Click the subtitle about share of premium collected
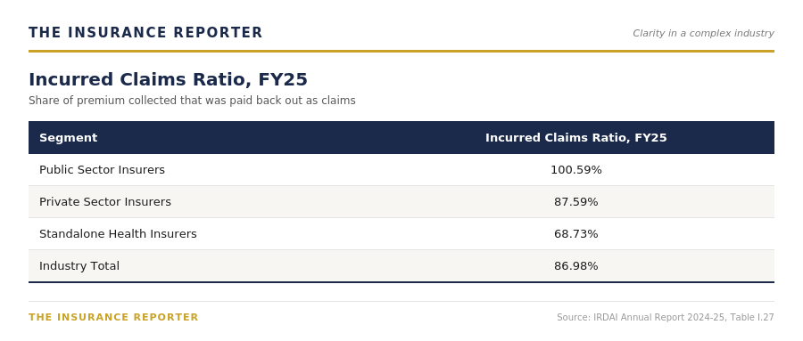The width and height of the screenshot is (803, 341). (x=192, y=101)
